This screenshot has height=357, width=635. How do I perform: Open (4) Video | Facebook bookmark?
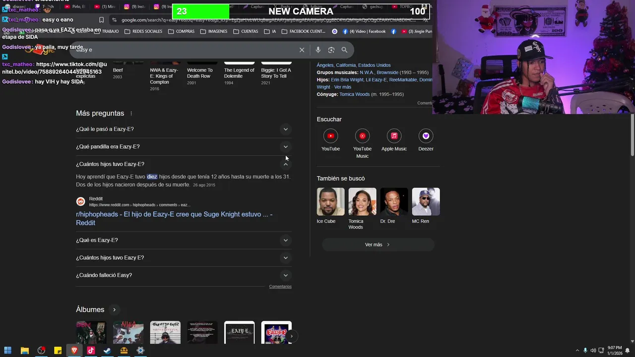point(364,31)
